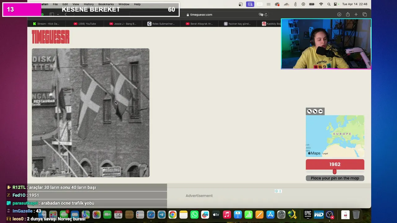This screenshot has height=223, width=397.
Task: Click the TimeGuessr logo
Action: pos(51,37)
